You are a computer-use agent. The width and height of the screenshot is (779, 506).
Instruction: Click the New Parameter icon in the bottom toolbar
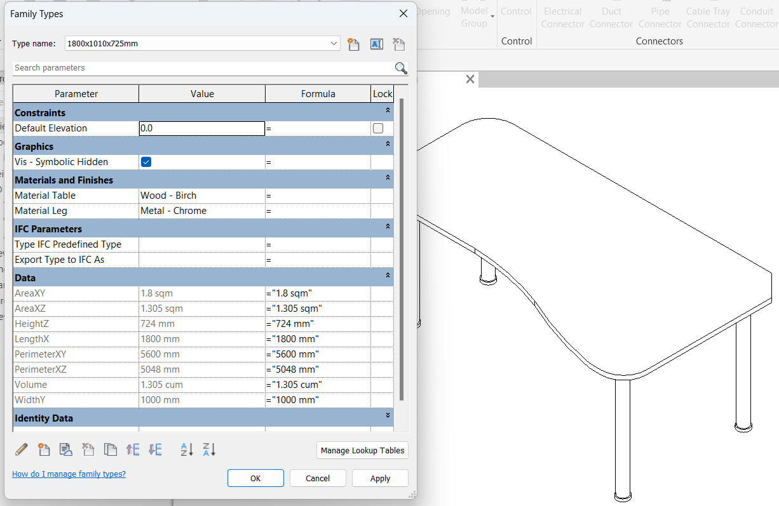tap(44, 449)
